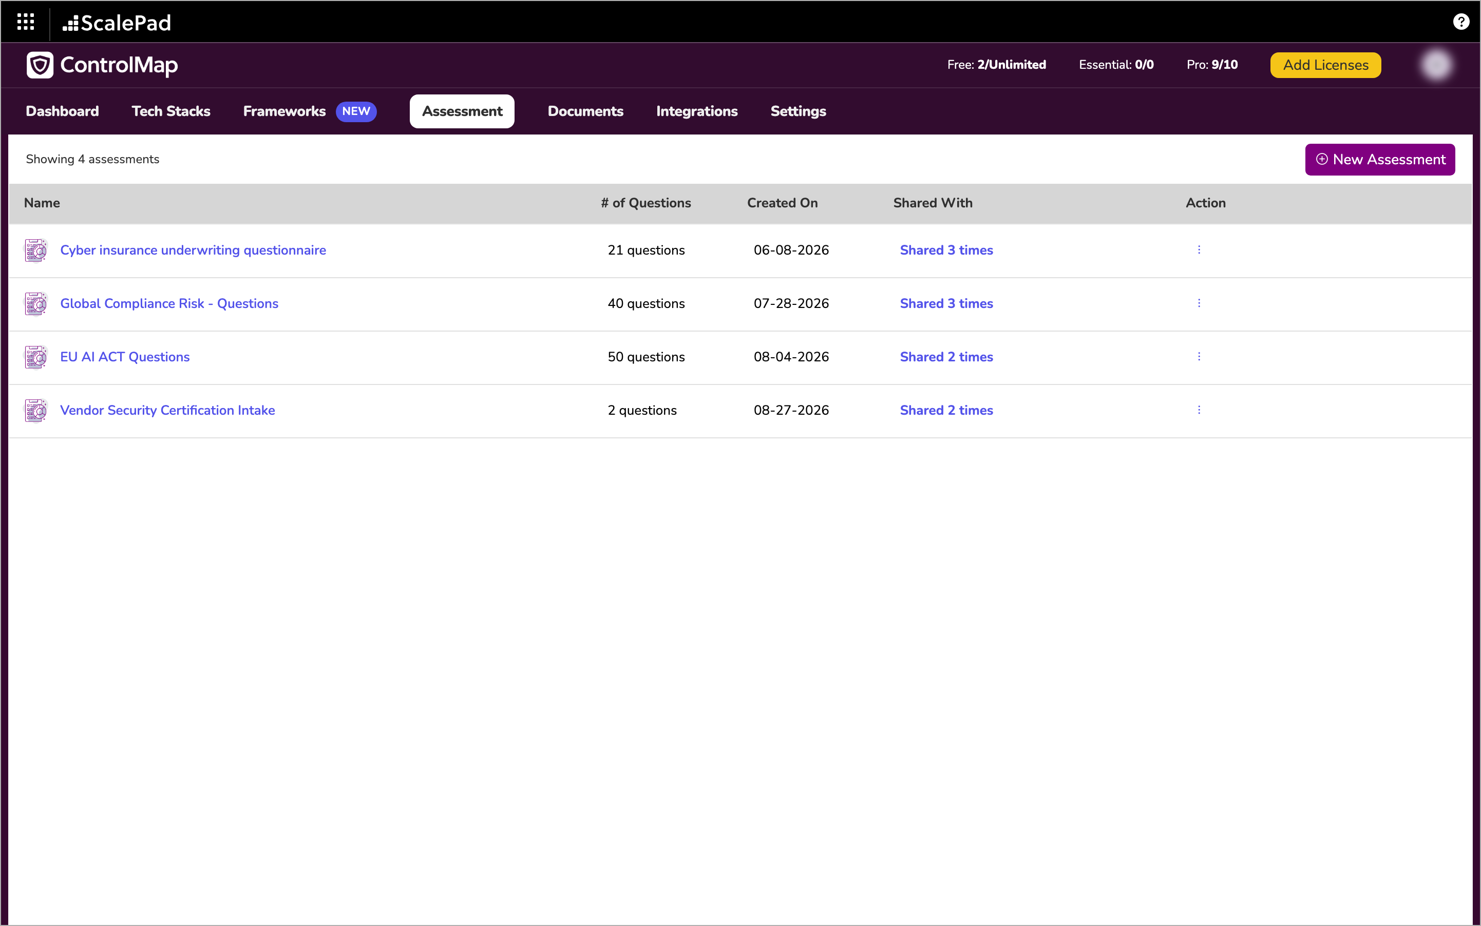Screen dimensions: 1481x926
Task: Open the user profile avatar
Action: (x=1436, y=65)
